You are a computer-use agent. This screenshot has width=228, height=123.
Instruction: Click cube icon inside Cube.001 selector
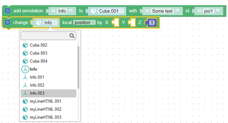[x=93, y=11]
